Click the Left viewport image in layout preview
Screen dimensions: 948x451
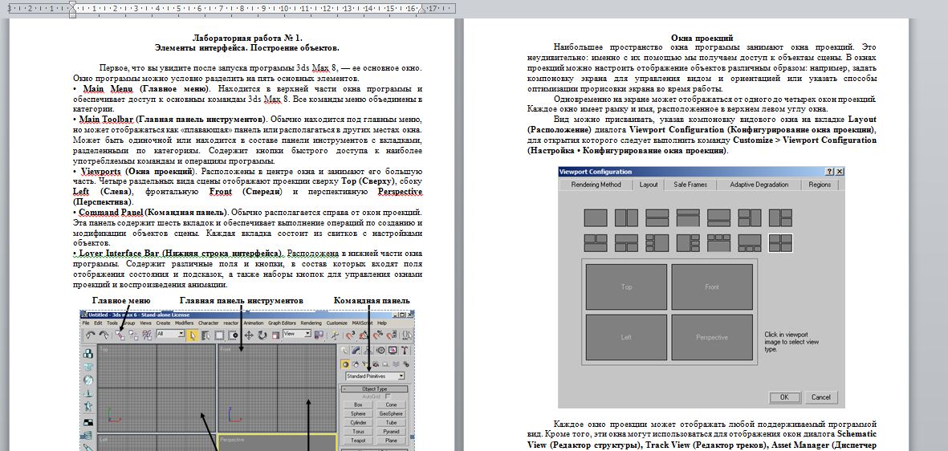[626, 337]
